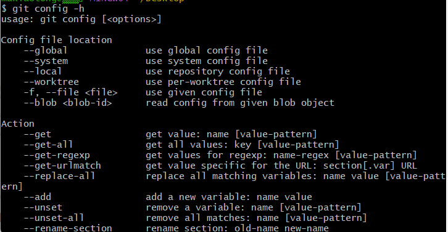
Task: Click the '--add' option text
Action: coord(38,197)
